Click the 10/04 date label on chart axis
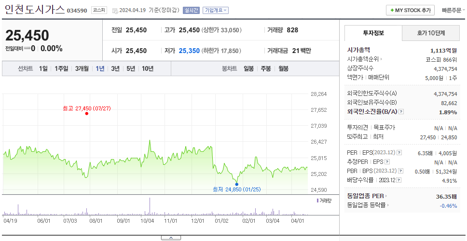Image resolution: width=467 pixels, height=241 pixels. (x=147, y=221)
